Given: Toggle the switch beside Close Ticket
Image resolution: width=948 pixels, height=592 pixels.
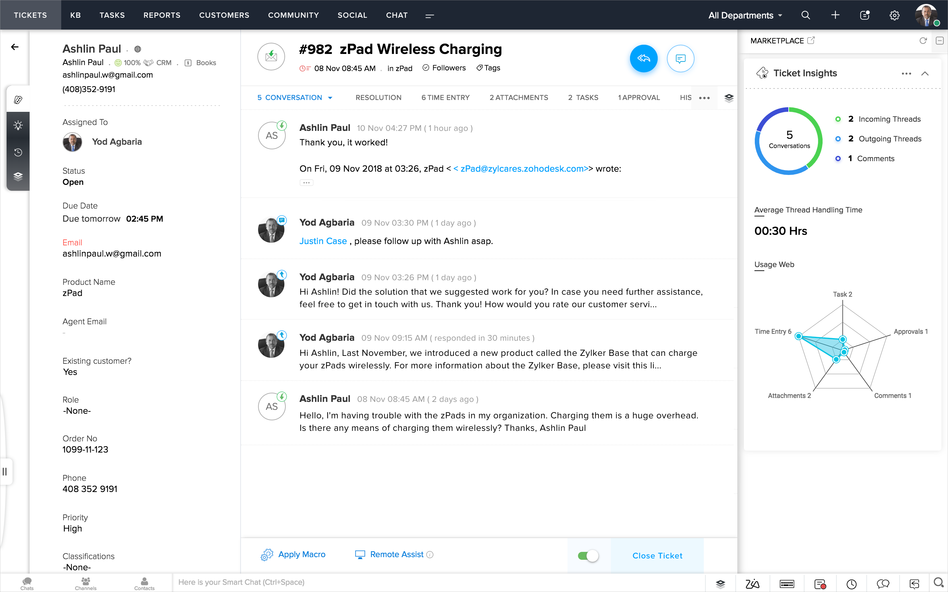Looking at the screenshot, I should pyautogui.click(x=588, y=555).
